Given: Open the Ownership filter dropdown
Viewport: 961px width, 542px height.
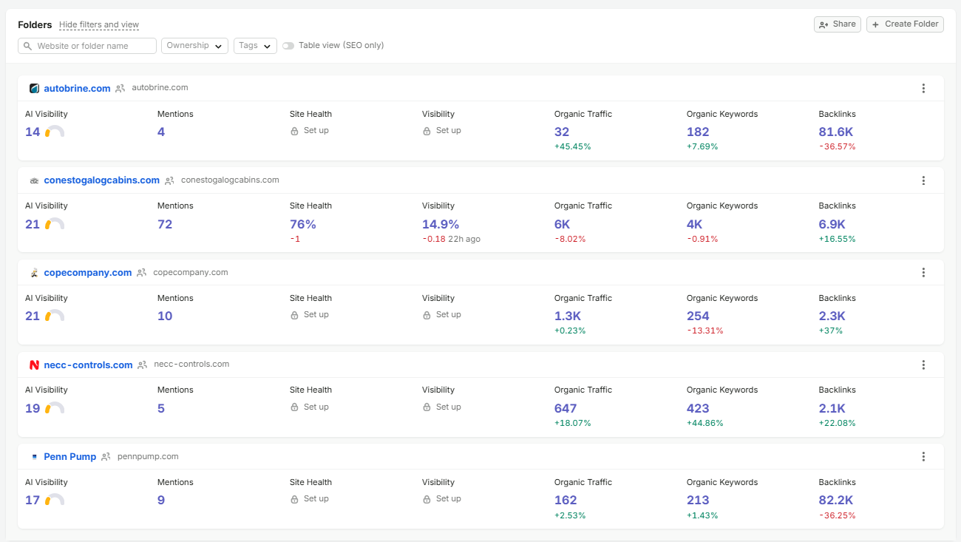Looking at the screenshot, I should click(194, 46).
